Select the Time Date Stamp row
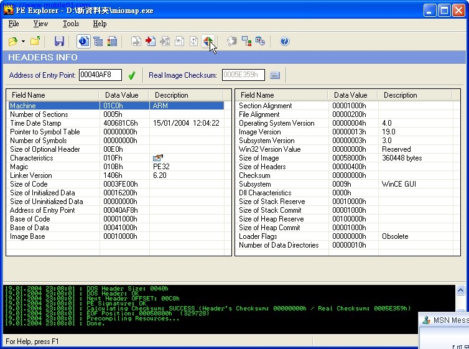This screenshot has width=469, height=349. (x=116, y=123)
